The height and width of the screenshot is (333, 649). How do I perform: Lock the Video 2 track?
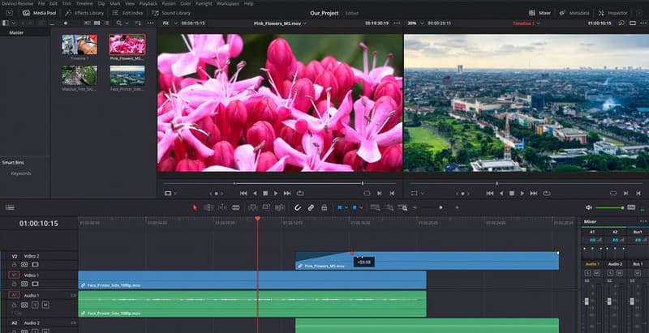click(x=14, y=264)
